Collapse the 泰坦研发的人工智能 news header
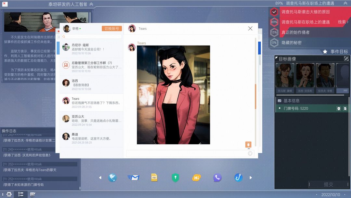351x198 pixels. [91, 4]
